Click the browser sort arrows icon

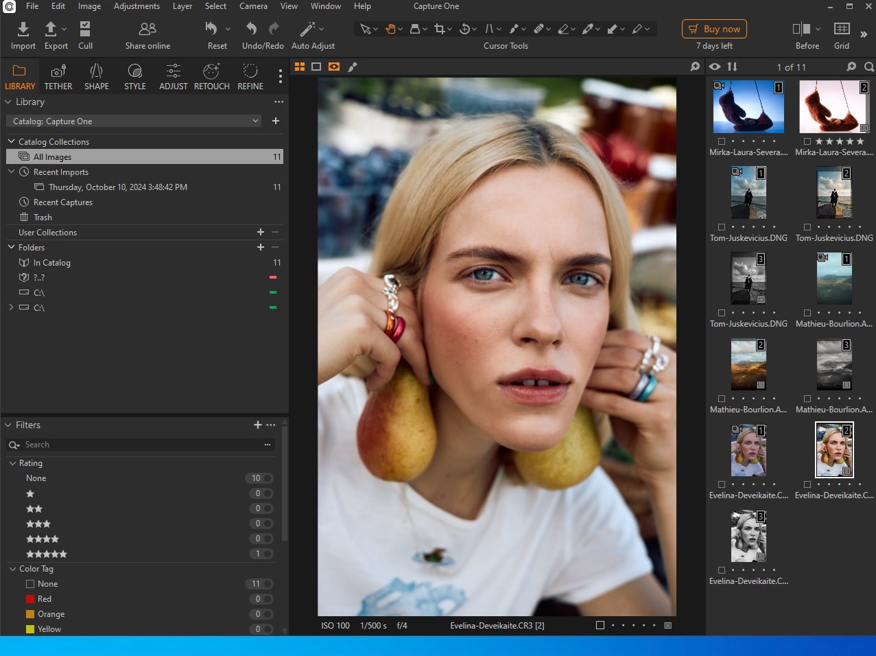click(733, 67)
